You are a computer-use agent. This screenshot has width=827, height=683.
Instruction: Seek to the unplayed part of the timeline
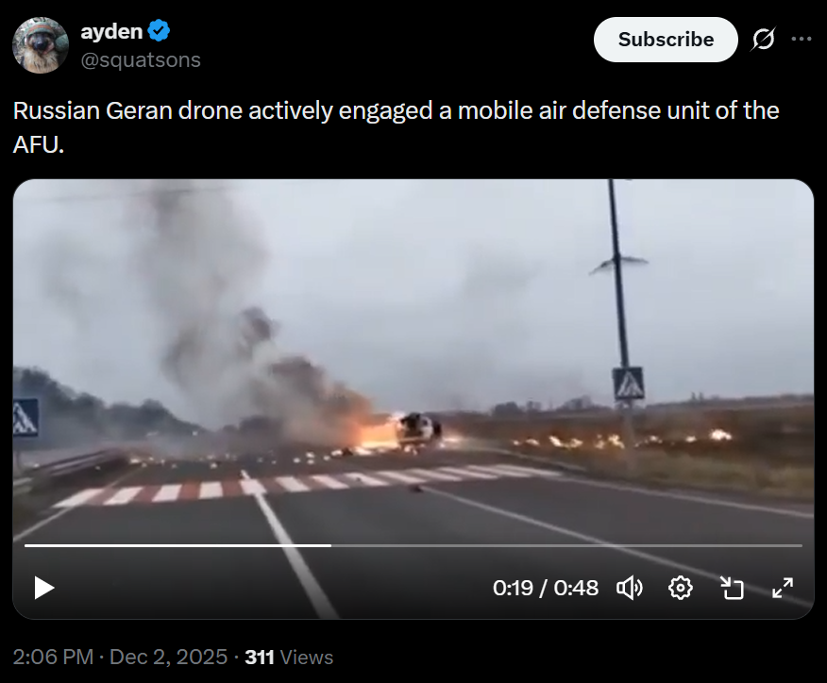tap(566, 545)
